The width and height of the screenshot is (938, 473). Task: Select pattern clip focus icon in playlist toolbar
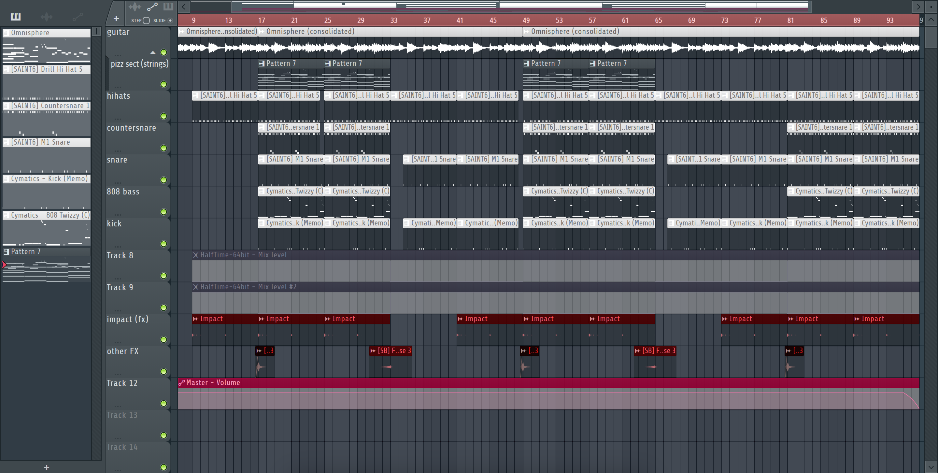168,7
